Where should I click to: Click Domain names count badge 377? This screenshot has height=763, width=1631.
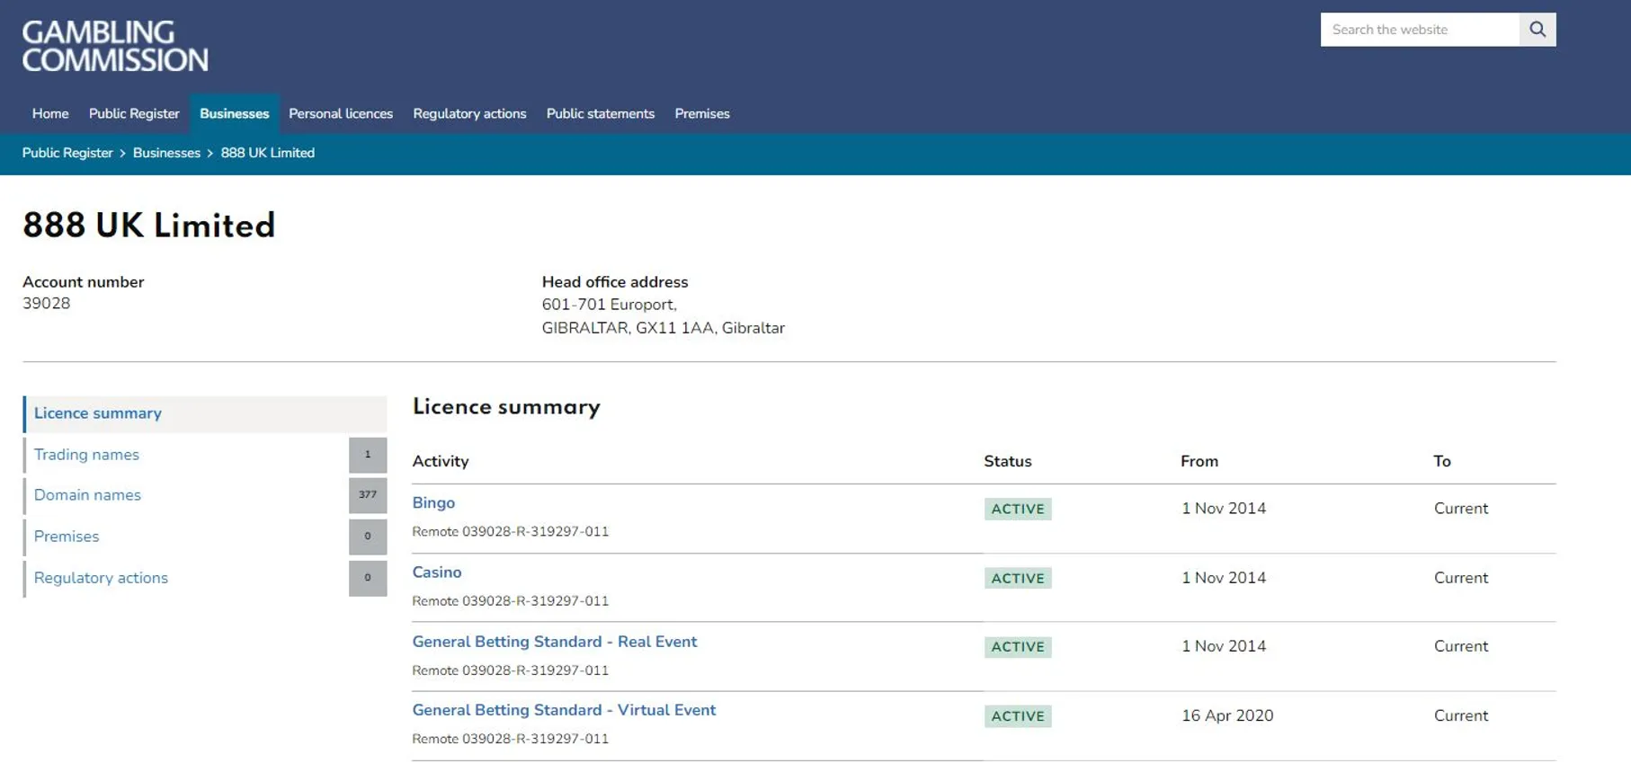point(368,495)
